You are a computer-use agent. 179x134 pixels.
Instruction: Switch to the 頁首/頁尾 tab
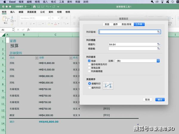coord(126,24)
